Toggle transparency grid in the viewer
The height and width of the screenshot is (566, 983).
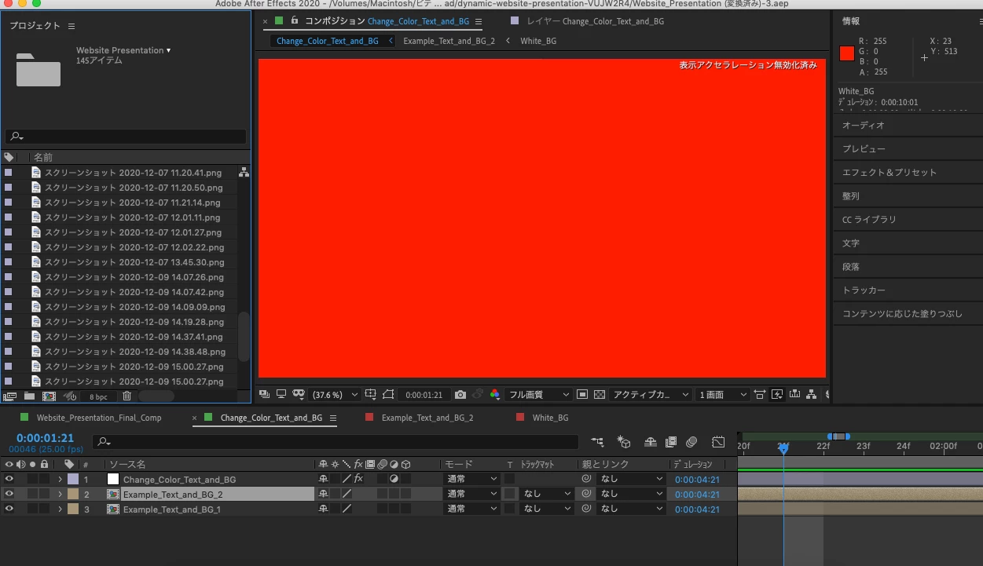tap(600, 395)
